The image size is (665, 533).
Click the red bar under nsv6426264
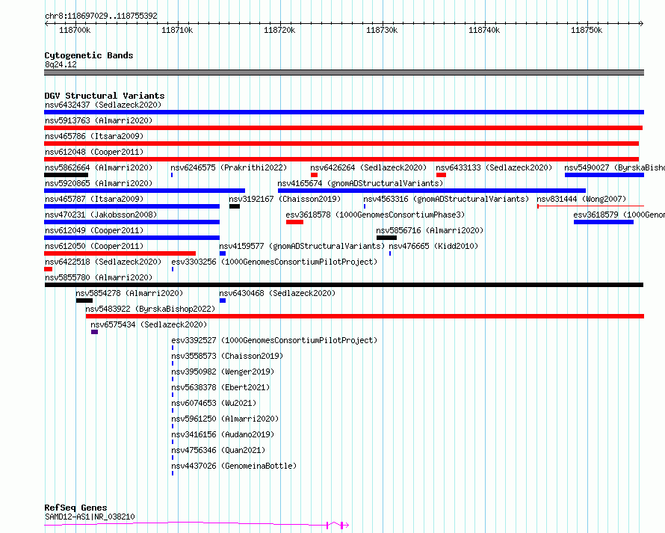tap(314, 175)
